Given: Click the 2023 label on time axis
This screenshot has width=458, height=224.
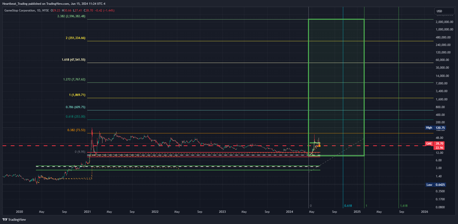Looking at the screenshot, I should click(x=222, y=212).
